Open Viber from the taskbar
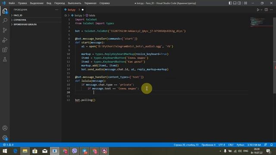 tap(75, 151)
